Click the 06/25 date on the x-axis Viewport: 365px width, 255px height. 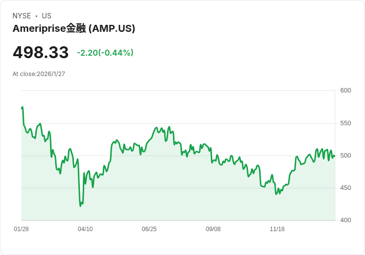tap(149, 229)
